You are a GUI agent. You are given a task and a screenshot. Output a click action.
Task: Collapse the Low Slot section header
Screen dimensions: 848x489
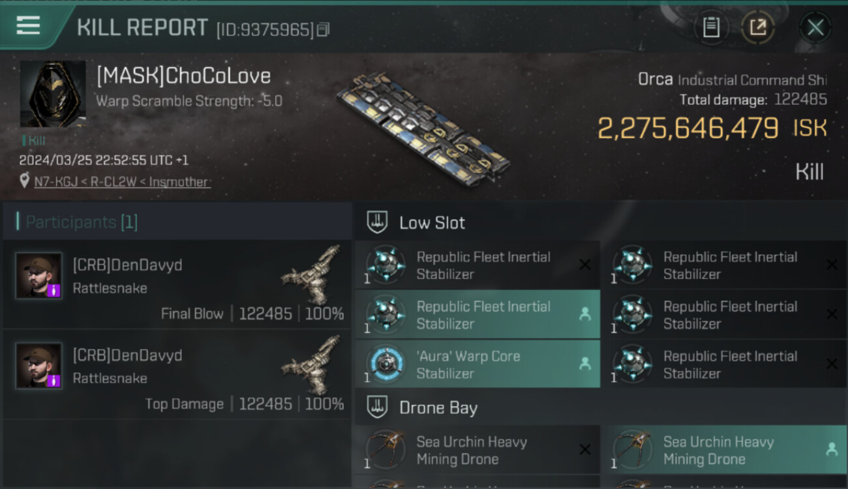[x=432, y=223]
